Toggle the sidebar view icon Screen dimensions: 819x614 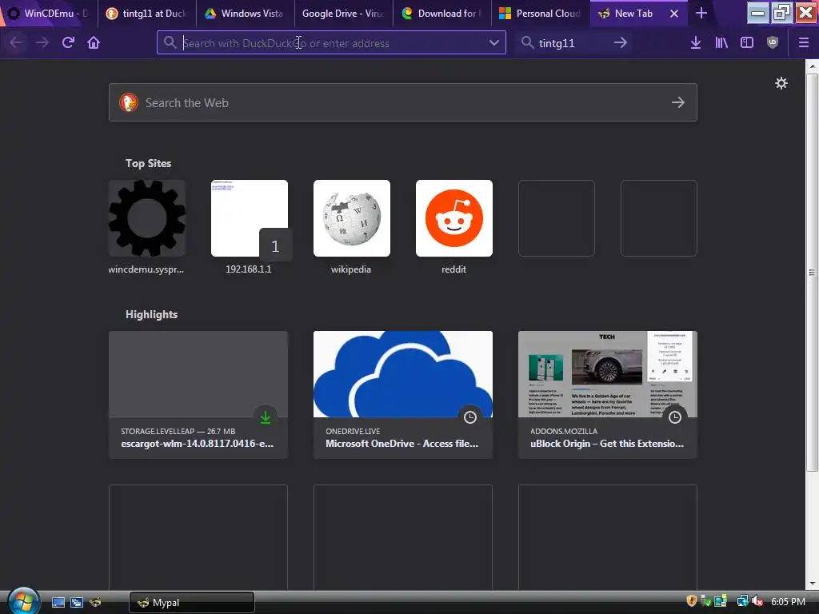coord(747,43)
